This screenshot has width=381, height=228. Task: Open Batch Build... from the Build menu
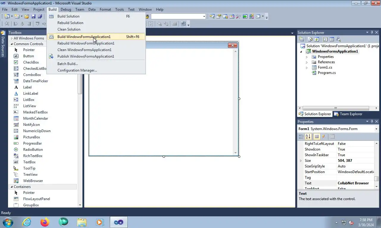click(96, 64)
